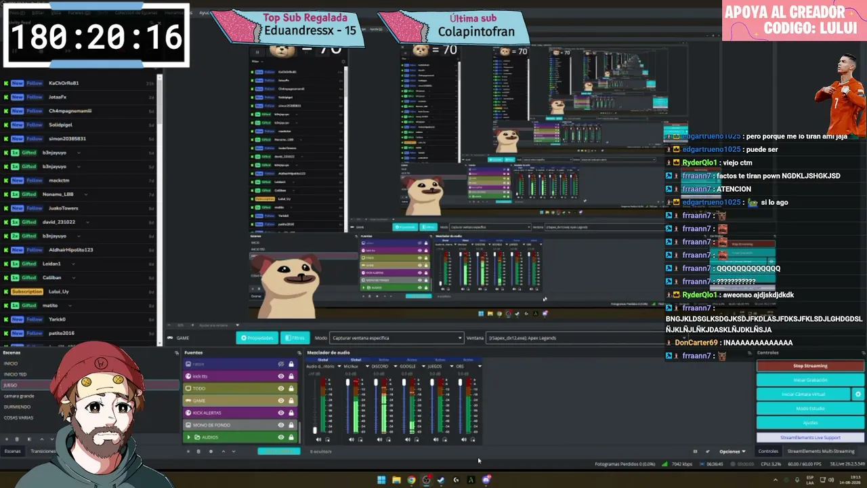Screen dimensions: 867x488
Task: Click the lock icon on the AUDIOS folder
Action: 291,437
